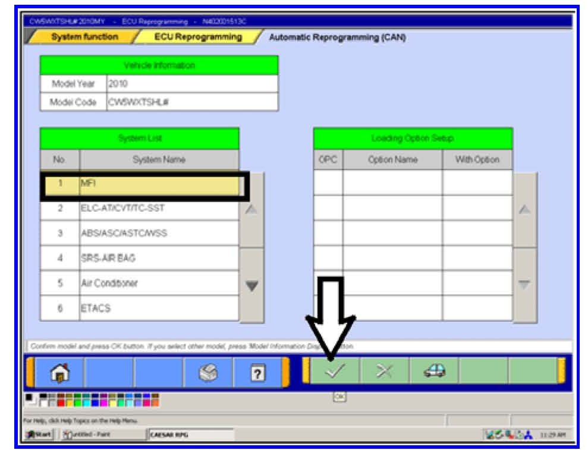The image size is (588, 450).
Task: Click the Home icon in bottom toolbar
Action: click(x=59, y=373)
